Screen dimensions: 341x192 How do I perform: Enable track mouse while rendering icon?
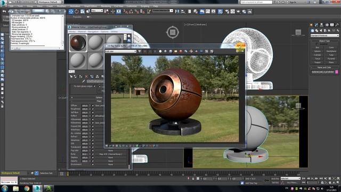click(x=191, y=51)
